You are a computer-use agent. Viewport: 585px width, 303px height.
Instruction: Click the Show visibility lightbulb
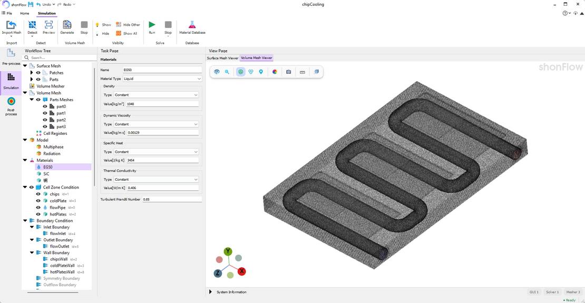pyautogui.click(x=97, y=25)
